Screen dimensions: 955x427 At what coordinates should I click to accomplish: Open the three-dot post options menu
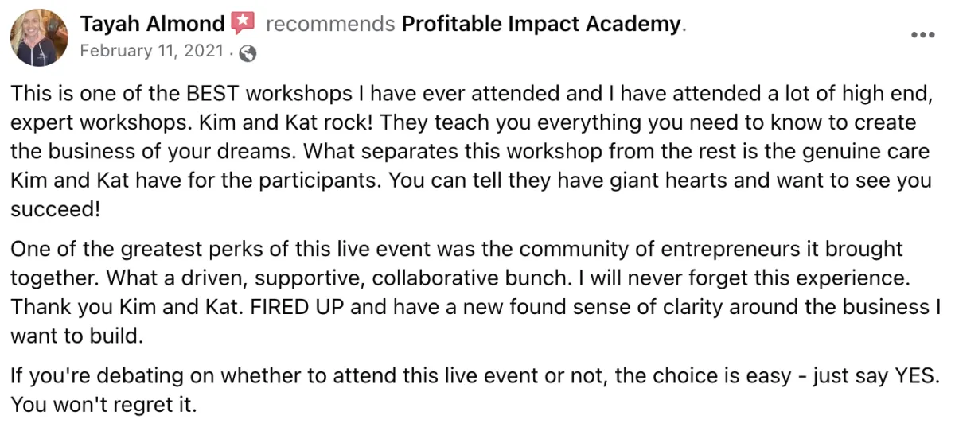(923, 35)
